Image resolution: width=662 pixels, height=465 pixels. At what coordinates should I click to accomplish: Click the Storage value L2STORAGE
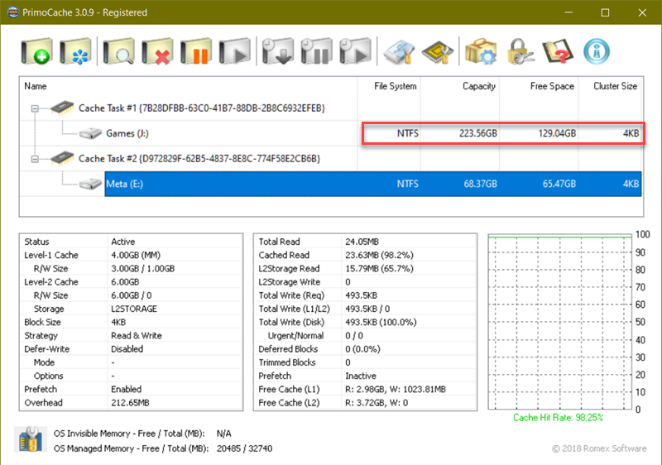134,309
